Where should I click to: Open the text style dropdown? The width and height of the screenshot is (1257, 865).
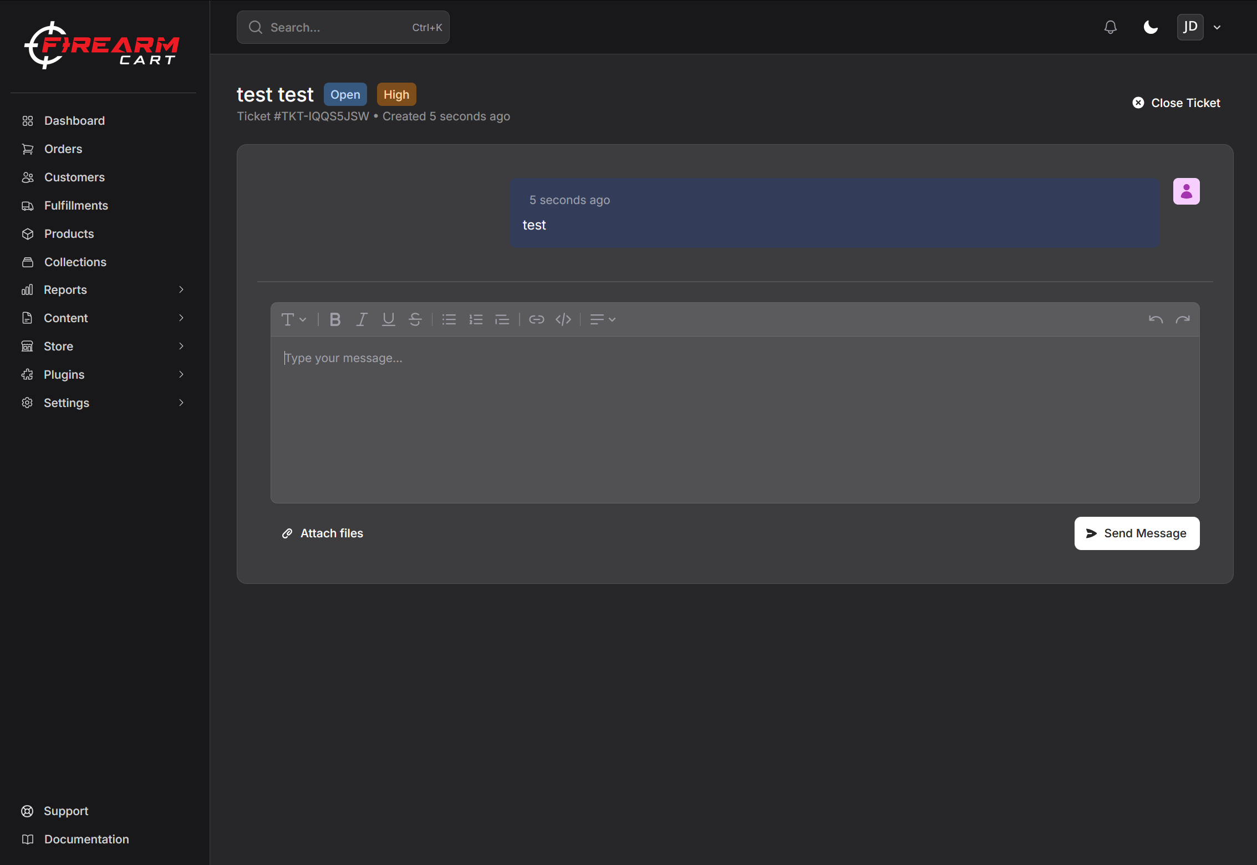294,319
